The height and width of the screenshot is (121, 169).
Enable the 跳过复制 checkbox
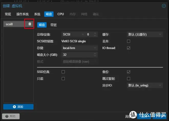click(129, 79)
